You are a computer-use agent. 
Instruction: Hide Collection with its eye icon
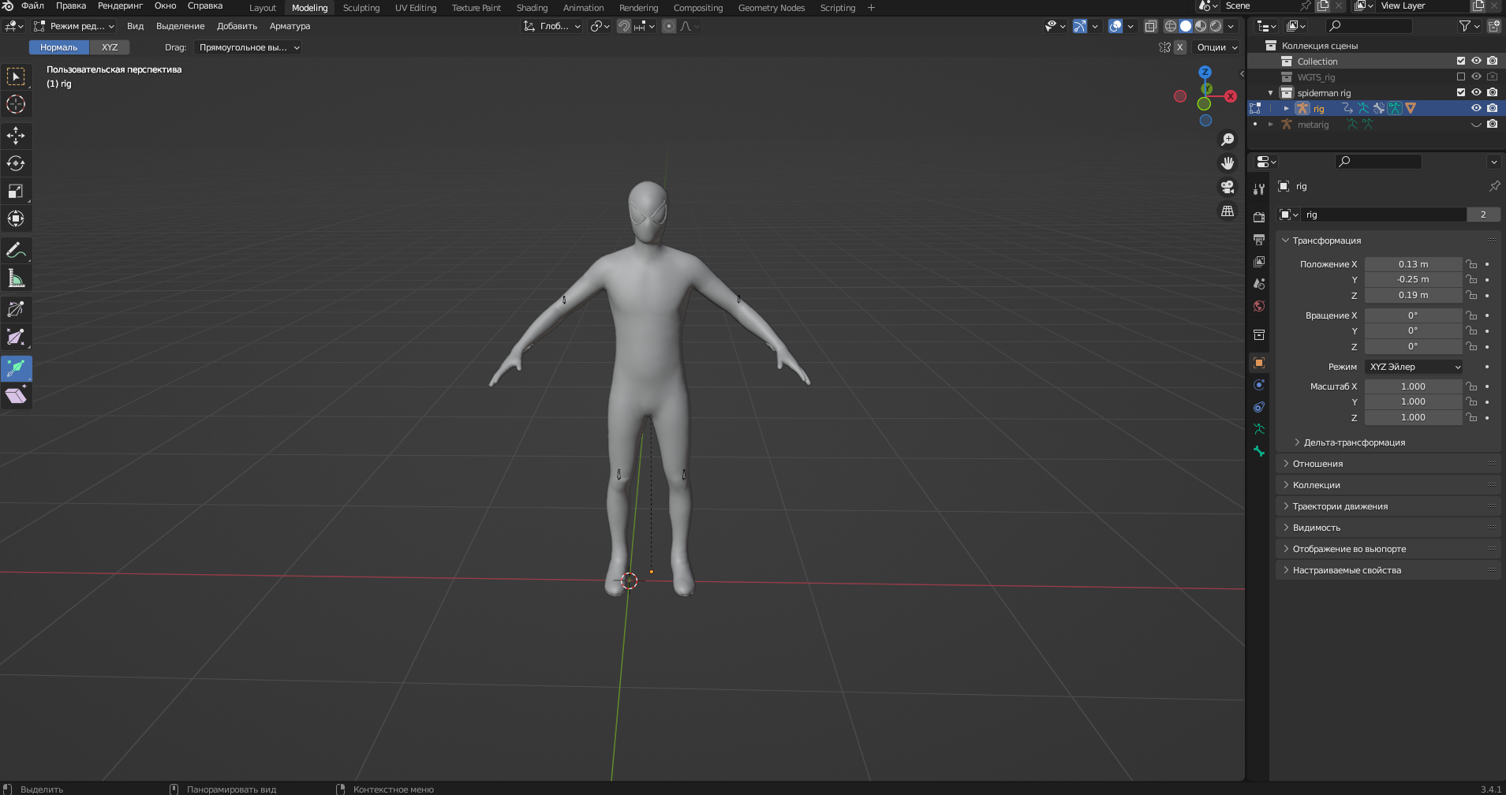click(1476, 61)
